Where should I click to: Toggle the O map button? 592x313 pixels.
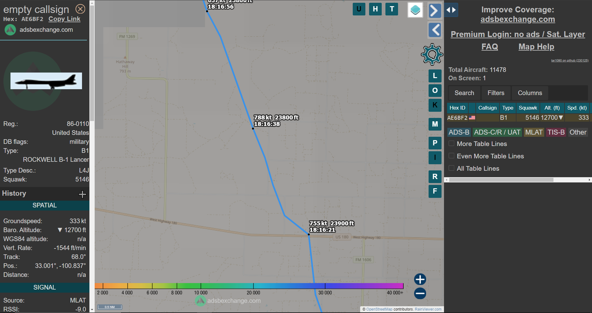point(435,90)
